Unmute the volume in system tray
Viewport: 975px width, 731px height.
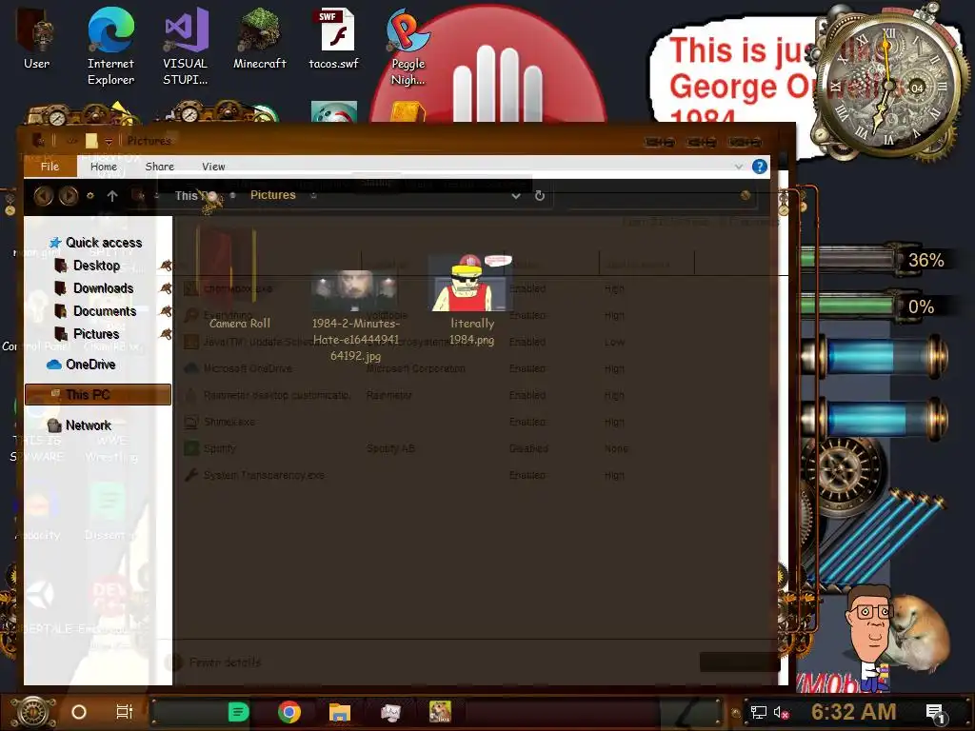click(781, 712)
